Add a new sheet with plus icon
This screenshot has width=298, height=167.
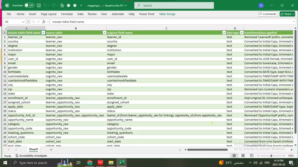click(x=51, y=149)
